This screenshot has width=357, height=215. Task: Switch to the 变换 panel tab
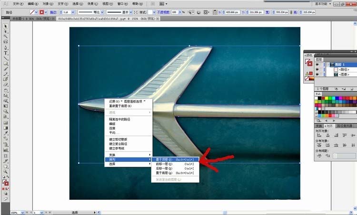coord(319,126)
